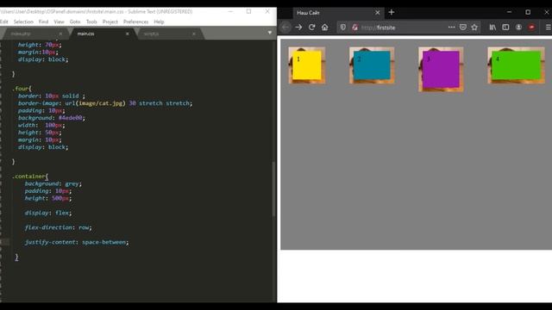Click the 'display: flex' line in .container
This screenshot has width=552, height=310.
coord(48,213)
